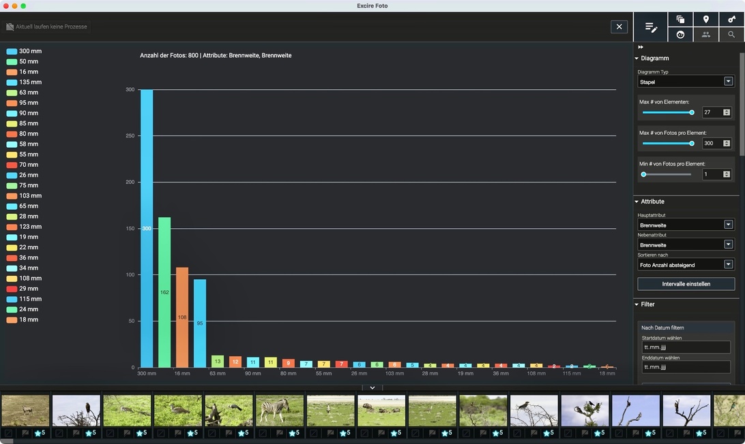
Task: Toggle color label box on first thumbnail
Action: pyautogui.click(x=8, y=433)
